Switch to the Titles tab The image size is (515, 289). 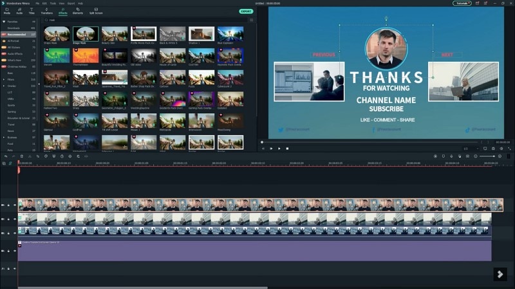[32, 11]
